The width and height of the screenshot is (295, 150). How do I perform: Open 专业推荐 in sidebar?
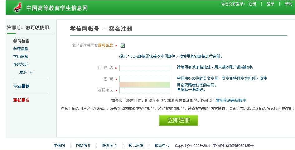pos(21,86)
